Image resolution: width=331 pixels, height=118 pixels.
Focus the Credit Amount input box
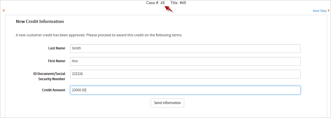(185, 90)
